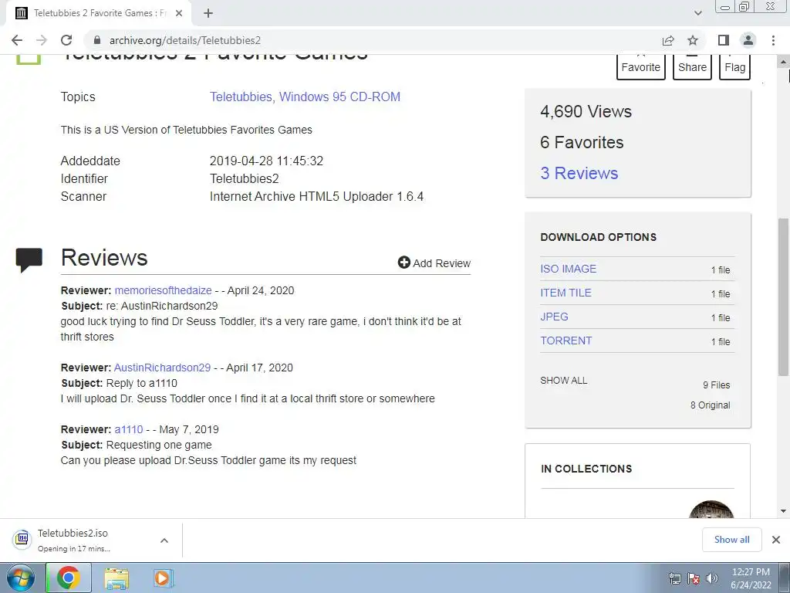Click the Add Review plus icon

click(x=403, y=263)
